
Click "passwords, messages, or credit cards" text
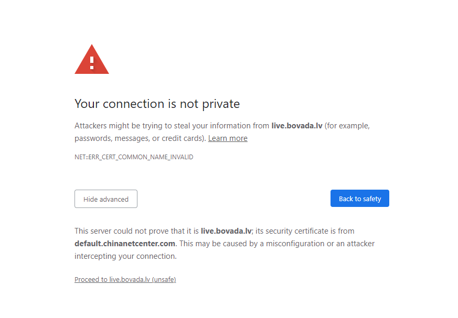click(x=139, y=138)
